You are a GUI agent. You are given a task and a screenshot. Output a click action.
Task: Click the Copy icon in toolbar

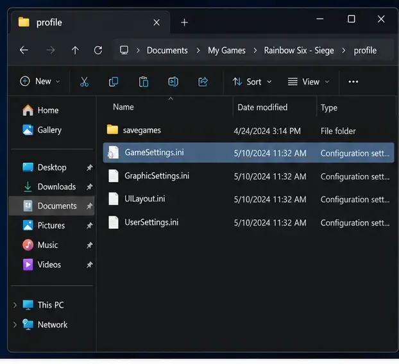pyautogui.click(x=114, y=82)
